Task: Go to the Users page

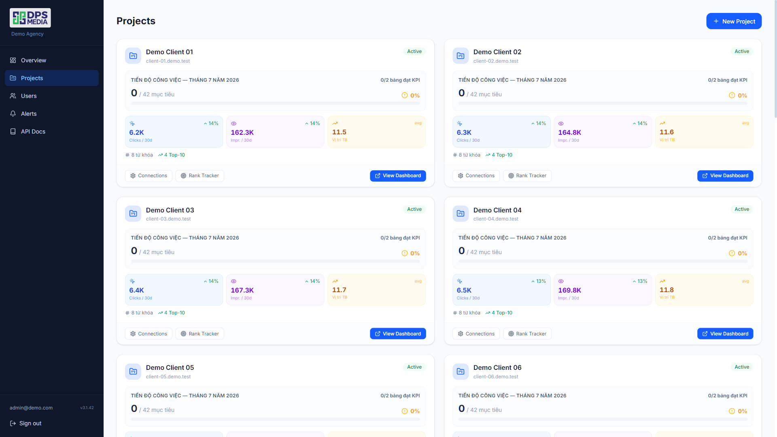Action: point(52,96)
